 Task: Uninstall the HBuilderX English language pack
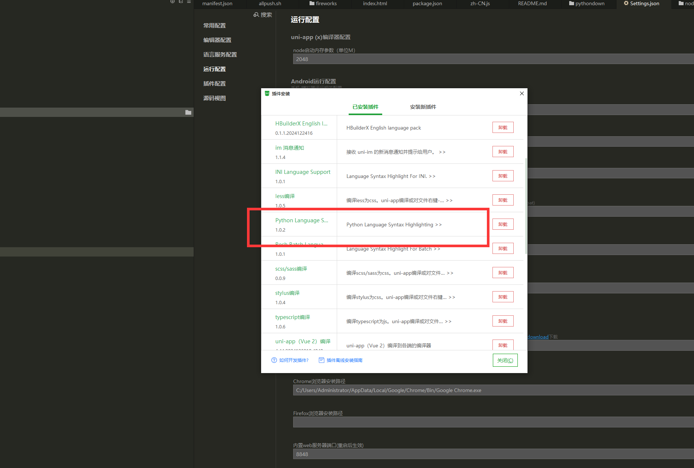pyautogui.click(x=503, y=127)
